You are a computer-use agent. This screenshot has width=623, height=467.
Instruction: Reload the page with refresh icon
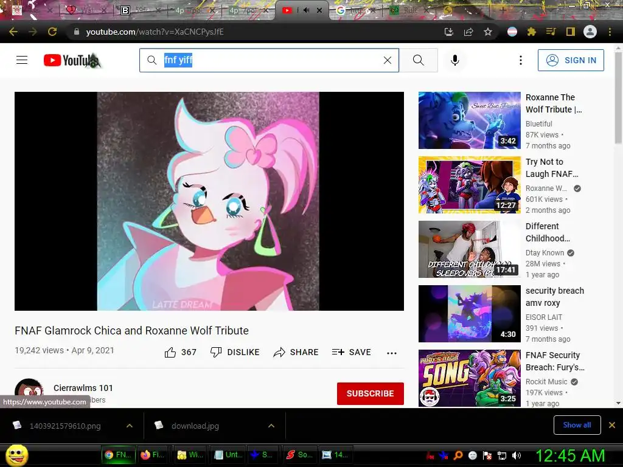click(52, 32)
